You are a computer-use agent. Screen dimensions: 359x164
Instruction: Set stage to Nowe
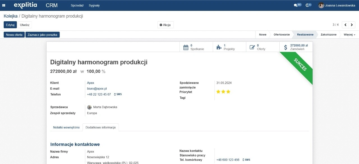[263, 35]
